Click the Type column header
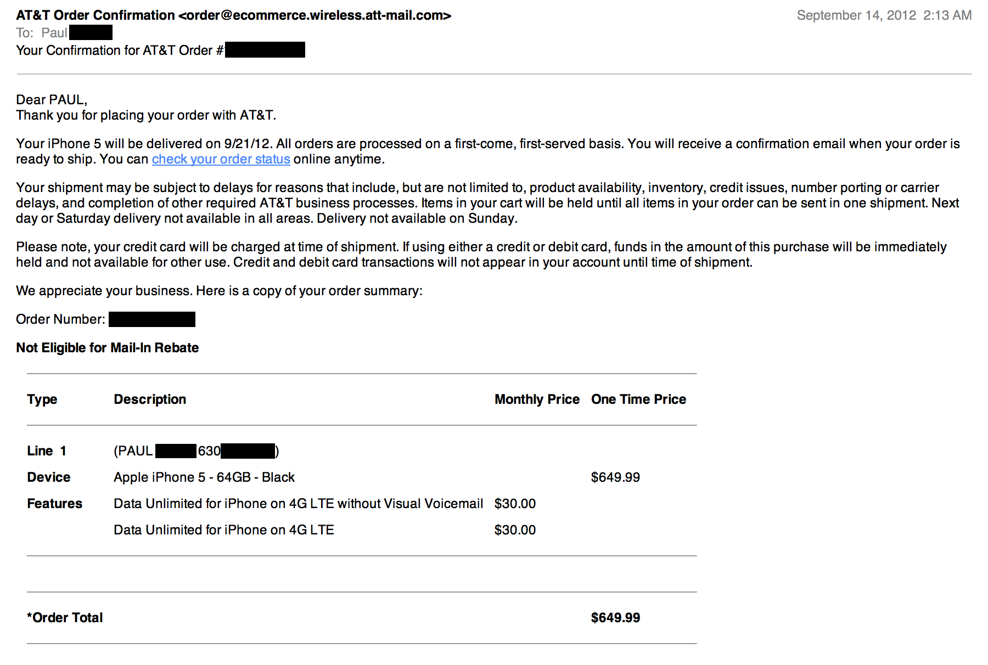This screenshot has height=665, width=988. click(x=42, y=399)
